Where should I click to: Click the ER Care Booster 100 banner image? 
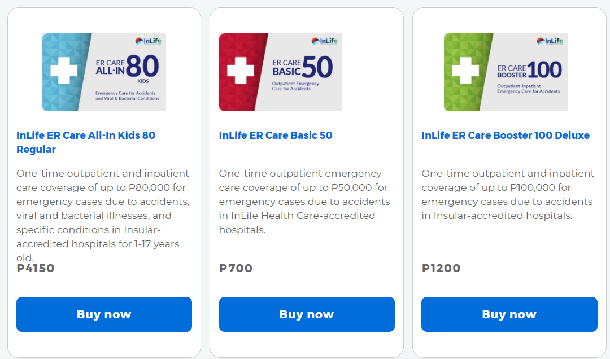pyautogui.click(x=506, y=72)
